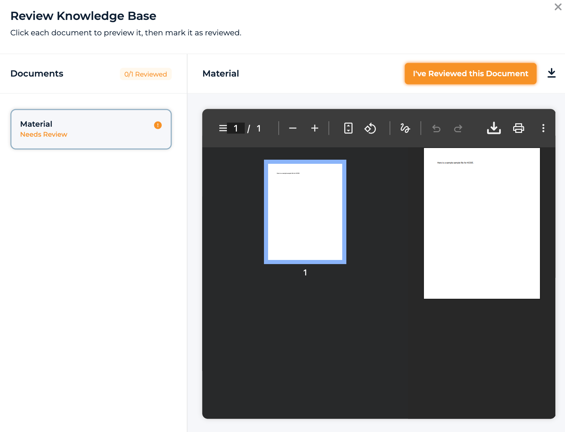Click the orange warning icon on Material
This screenshot has height=432, width=565.
tap(158, 125)
